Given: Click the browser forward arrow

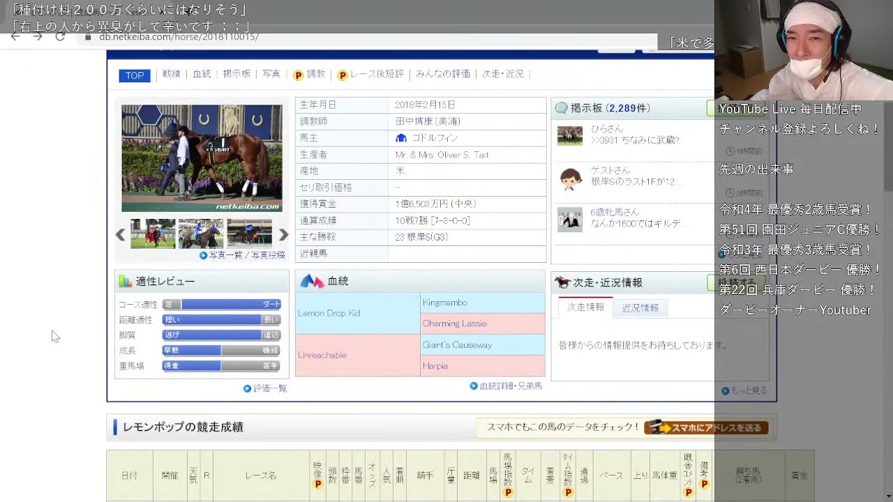Looking at the screenshot, I should coord(38,36).
